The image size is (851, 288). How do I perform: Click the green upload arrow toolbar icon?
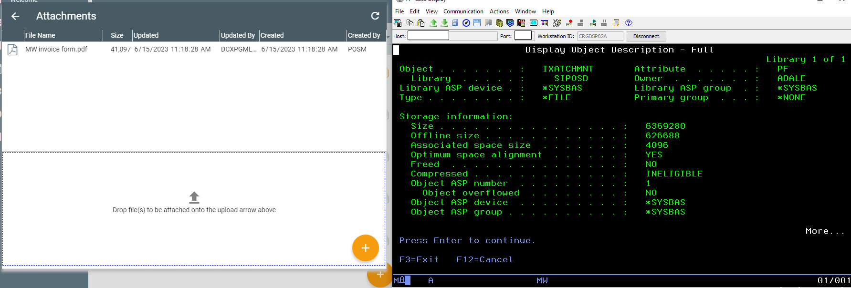pyautogui.click(x=433, y=23)
